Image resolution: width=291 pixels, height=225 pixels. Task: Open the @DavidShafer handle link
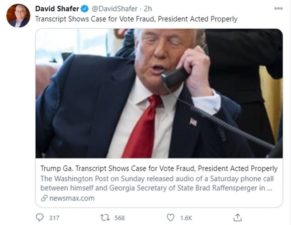point(115,9)
